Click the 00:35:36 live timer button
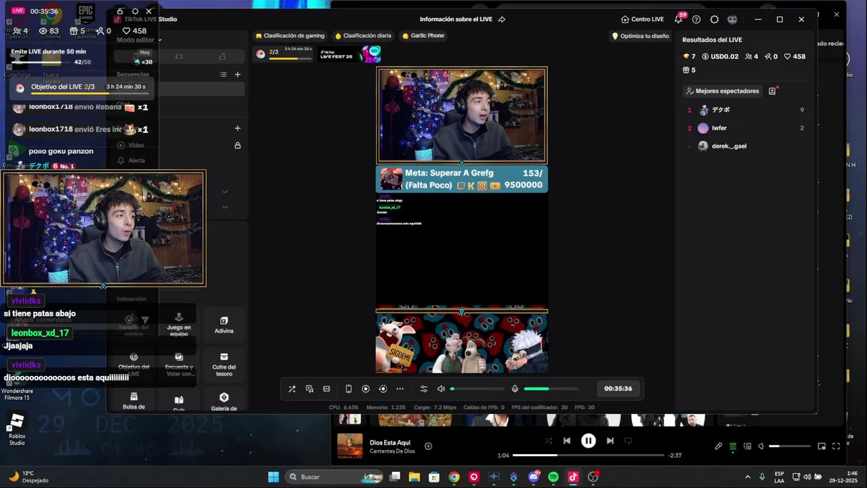This screenshot has width=867, height=488. tap(618, 389)
